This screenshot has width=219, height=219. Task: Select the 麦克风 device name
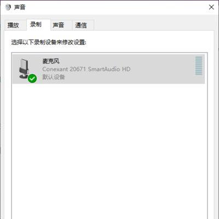[x=51, y=61]
